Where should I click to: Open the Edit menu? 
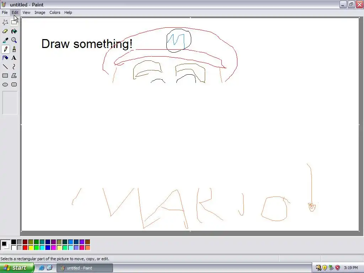[x=15, y=12]
